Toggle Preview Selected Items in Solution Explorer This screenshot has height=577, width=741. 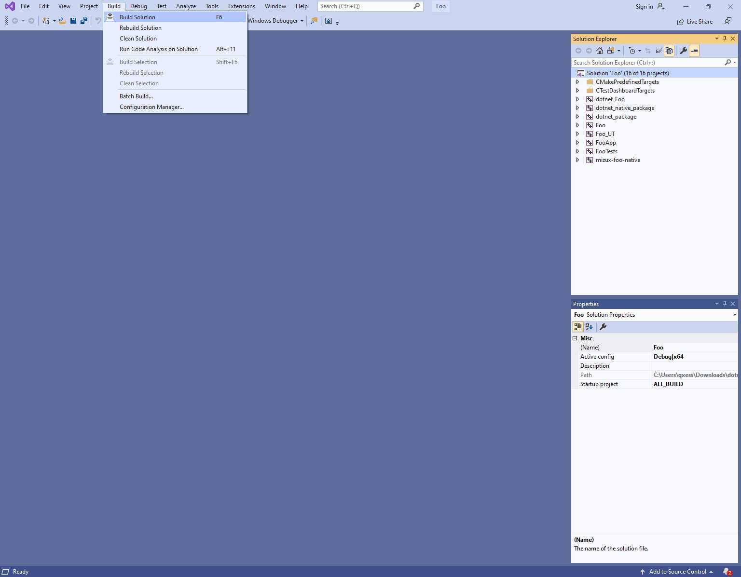(x=694, y=51)
